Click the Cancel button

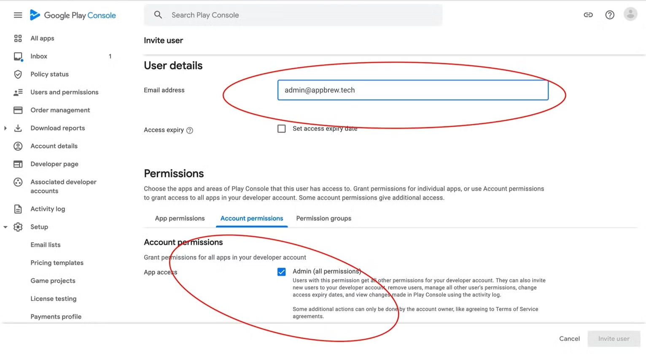pyautogui.click(x=569, y=338)
